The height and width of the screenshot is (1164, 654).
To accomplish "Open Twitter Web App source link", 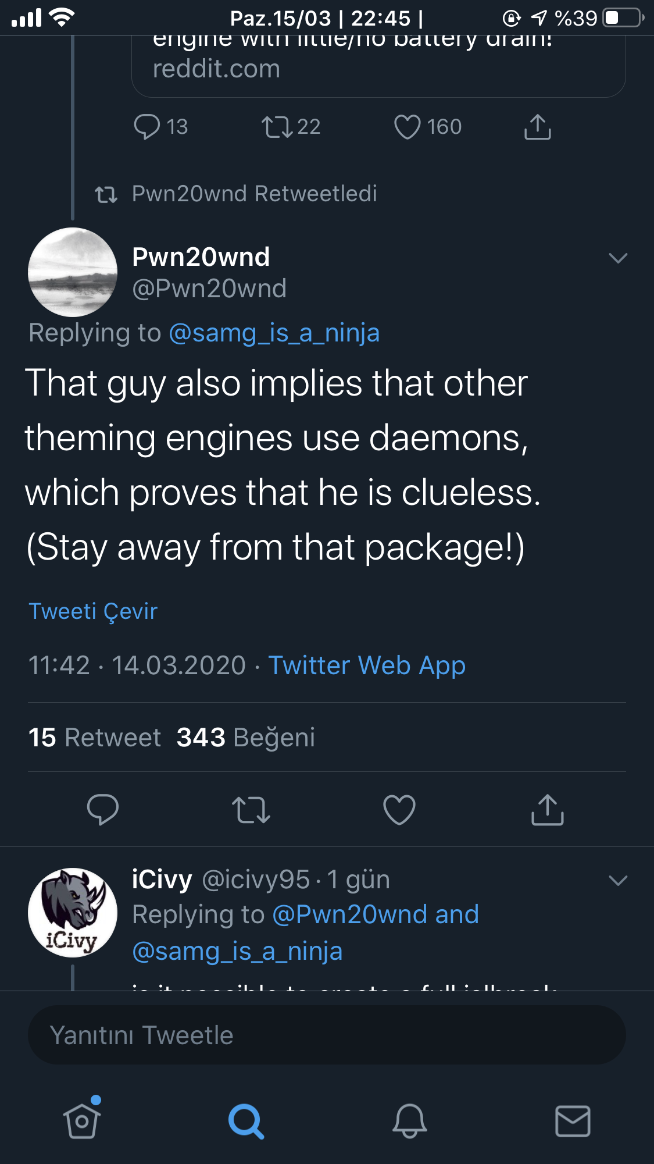I will [367, 665].
